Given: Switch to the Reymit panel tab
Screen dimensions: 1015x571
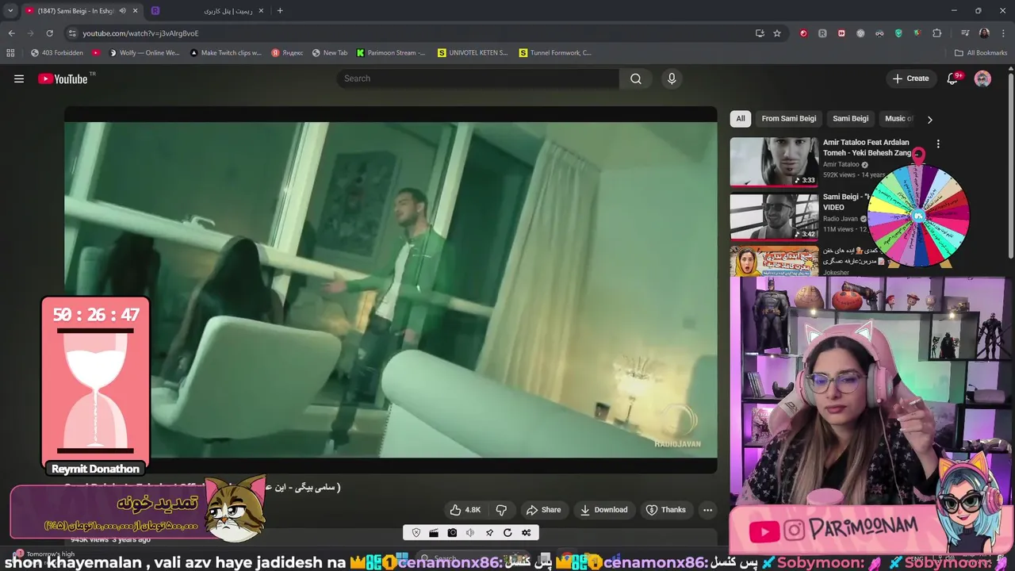Looking at the screenshot, I should (x=206, y=11).
